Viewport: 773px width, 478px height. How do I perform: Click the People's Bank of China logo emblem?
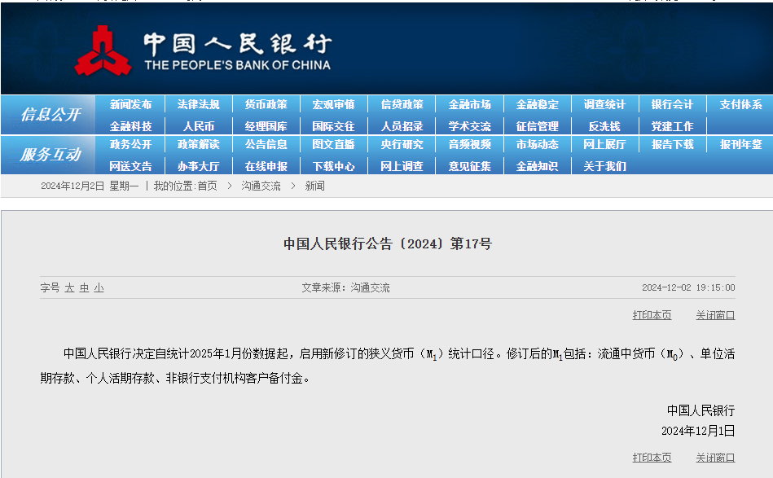point(103,50)
